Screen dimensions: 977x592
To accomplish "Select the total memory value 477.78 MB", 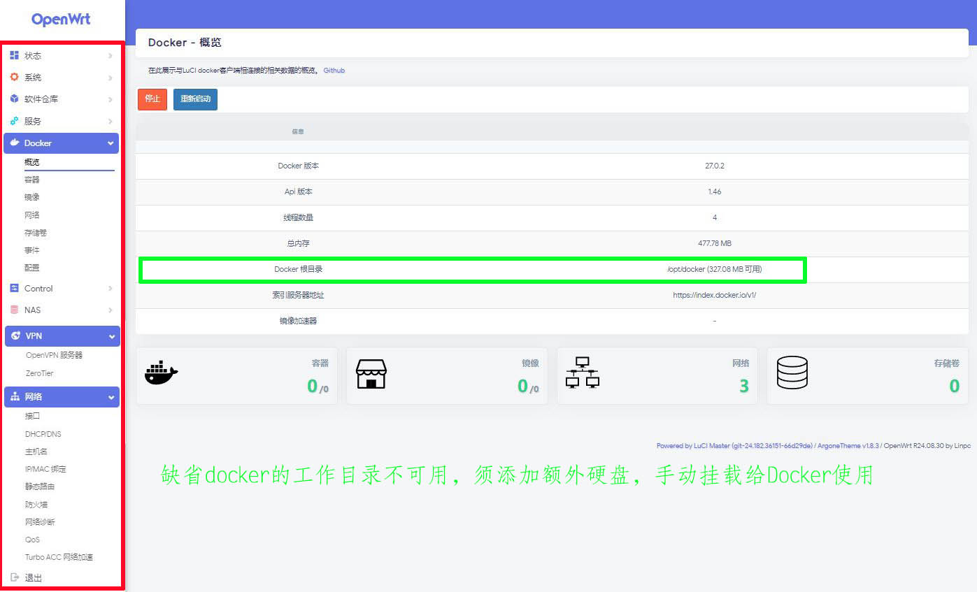I will click(x=715, y=243).
